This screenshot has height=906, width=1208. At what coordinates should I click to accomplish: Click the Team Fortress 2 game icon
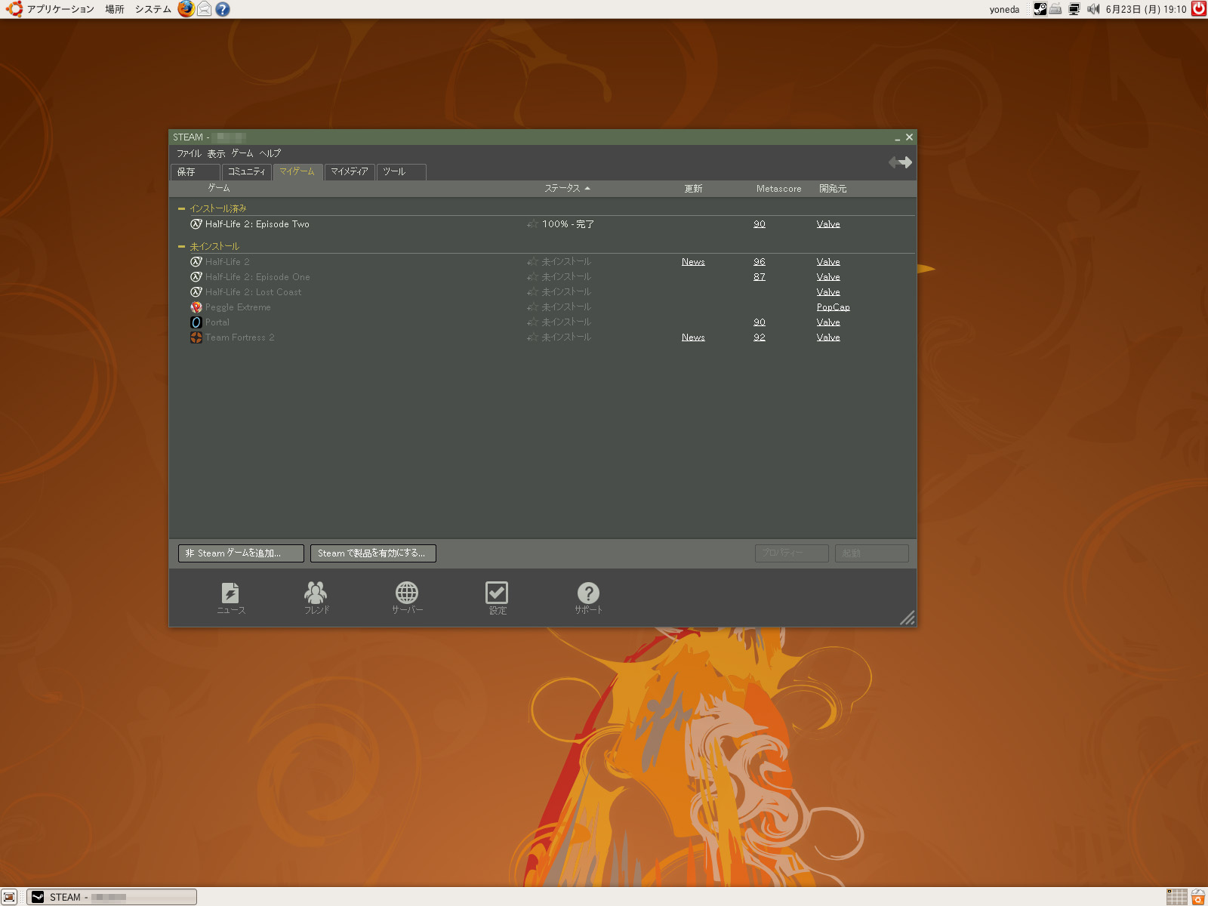[196, 337]
